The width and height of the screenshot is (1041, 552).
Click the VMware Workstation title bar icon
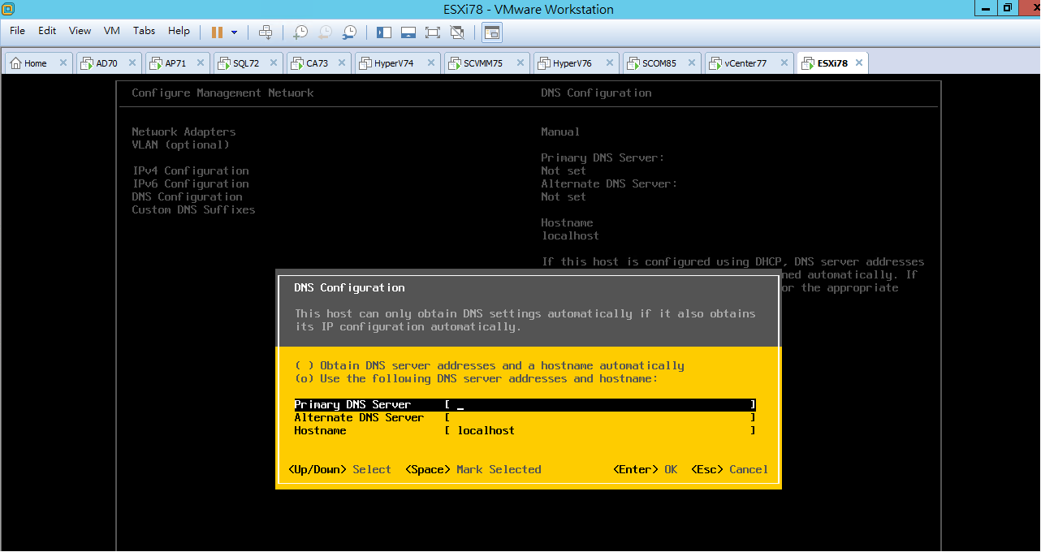[7, 9]
